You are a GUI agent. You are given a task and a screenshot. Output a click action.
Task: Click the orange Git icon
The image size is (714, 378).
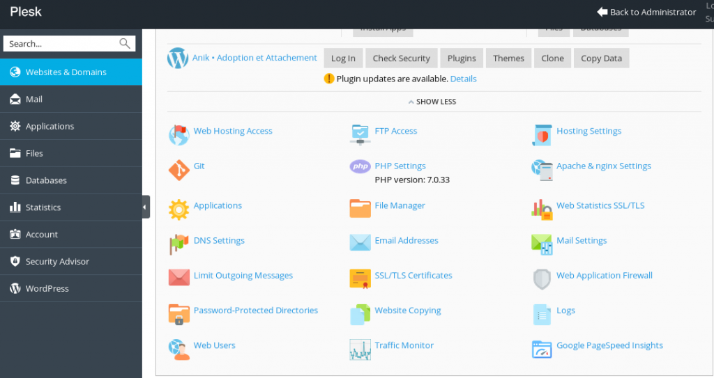[x=178, y=170]
